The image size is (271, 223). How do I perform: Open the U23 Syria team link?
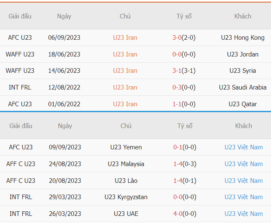click(243, 71)
